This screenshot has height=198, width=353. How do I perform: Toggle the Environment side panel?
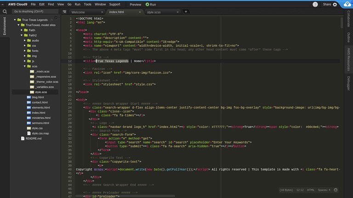(5, 26)
